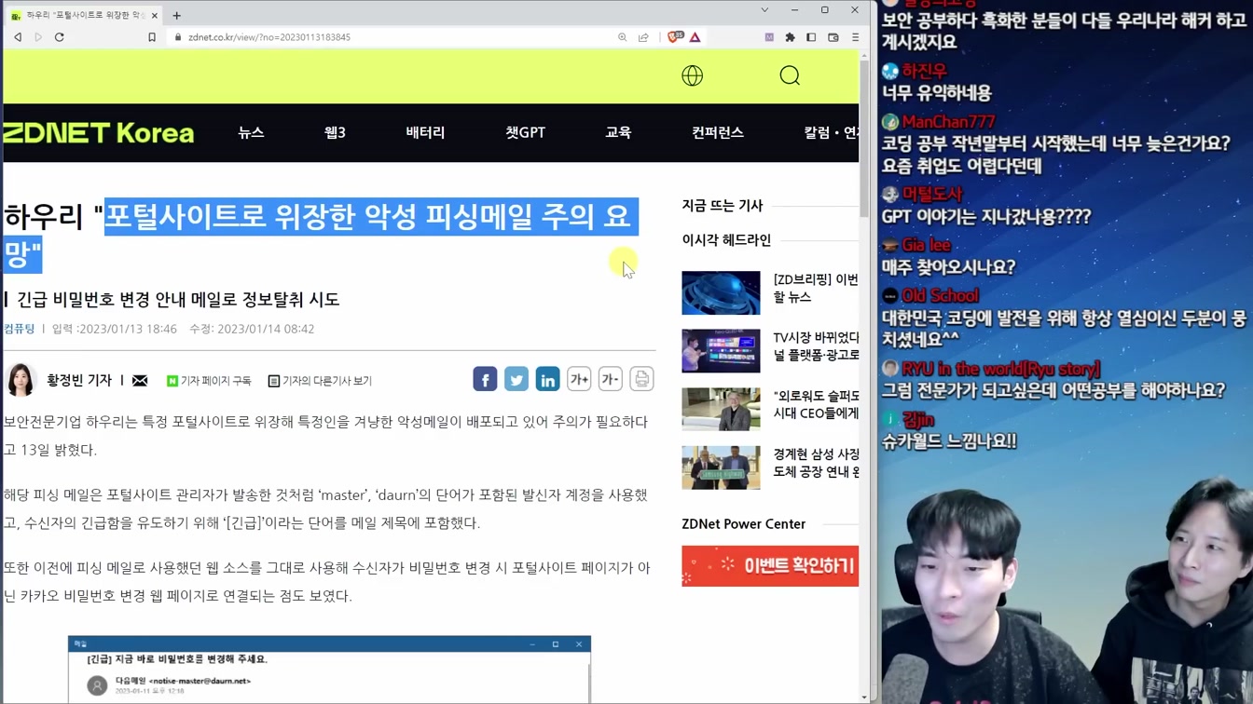Click 기자 페이지 구독 subscribe button

click(x=209, y=381)
